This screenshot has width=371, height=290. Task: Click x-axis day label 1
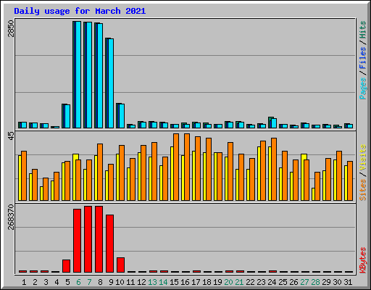[24, 282]
